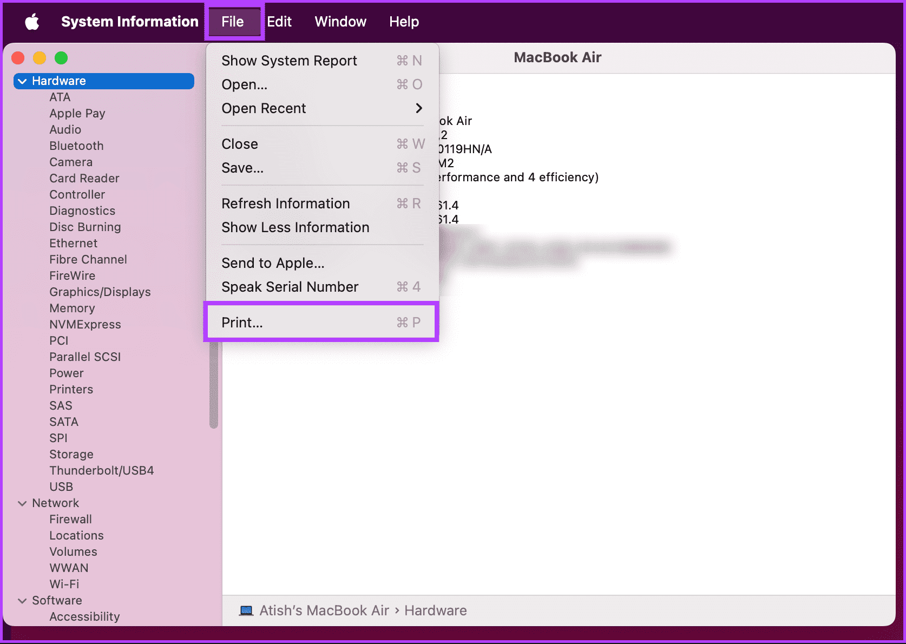The image size is (906, 644).
Task: Click the laptop icon in the path bar
Action: 246,611
